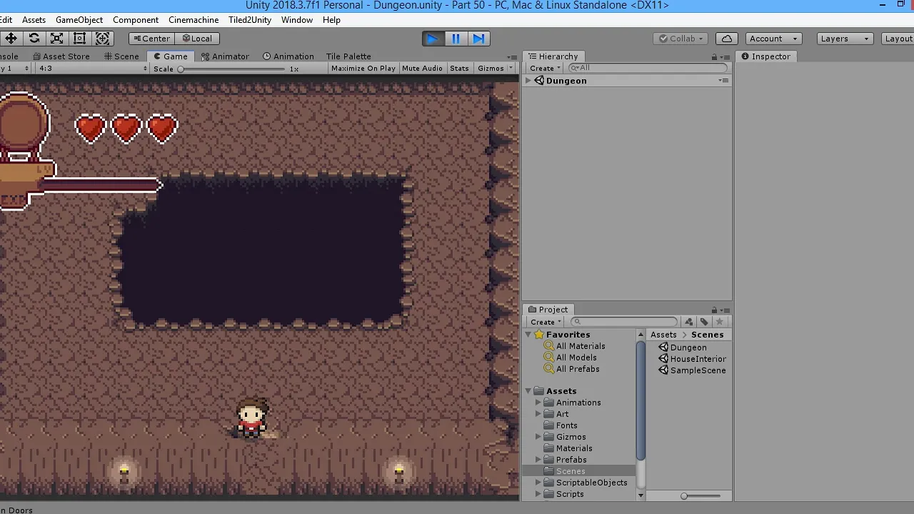Click the Save search star icon
Viewport: 914px width, 514px height.
click(719, 322)
